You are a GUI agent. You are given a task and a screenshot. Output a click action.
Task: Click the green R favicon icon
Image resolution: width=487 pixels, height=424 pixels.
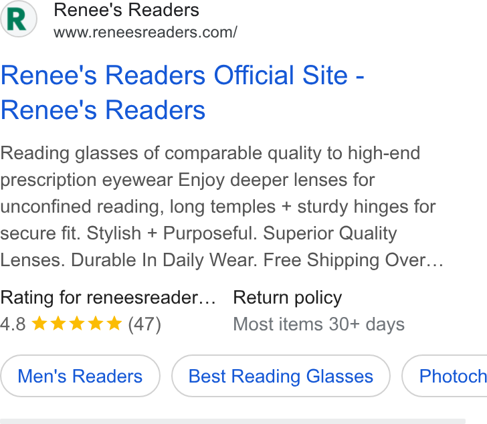18,19
